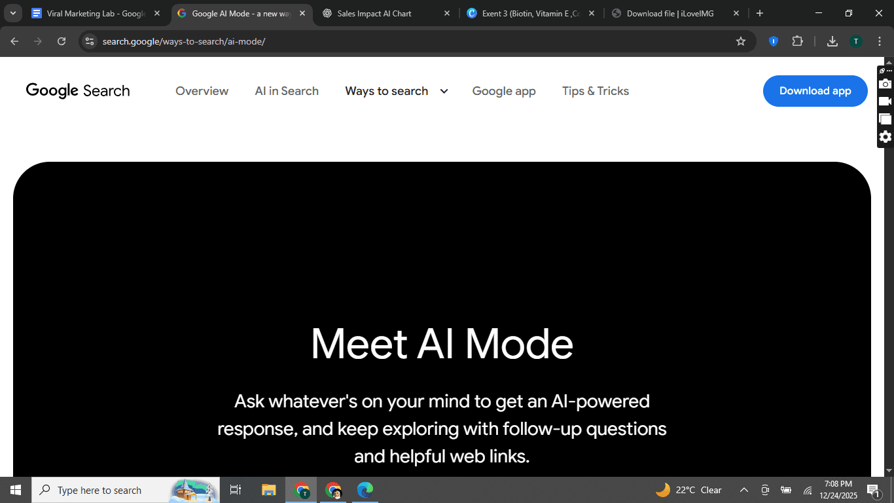Open Wi-Fi network tray icon
Image resolution: width=894 pixels, height=503 pixels.
(x=808, y=490)
